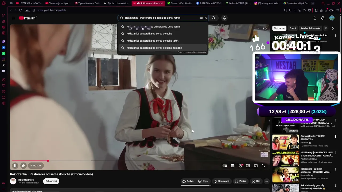The width and height of the screenshot is (342, 192).
Task: Open the 'MULTI reaguje na BEDOES 2115' video title
Action: 317,154
